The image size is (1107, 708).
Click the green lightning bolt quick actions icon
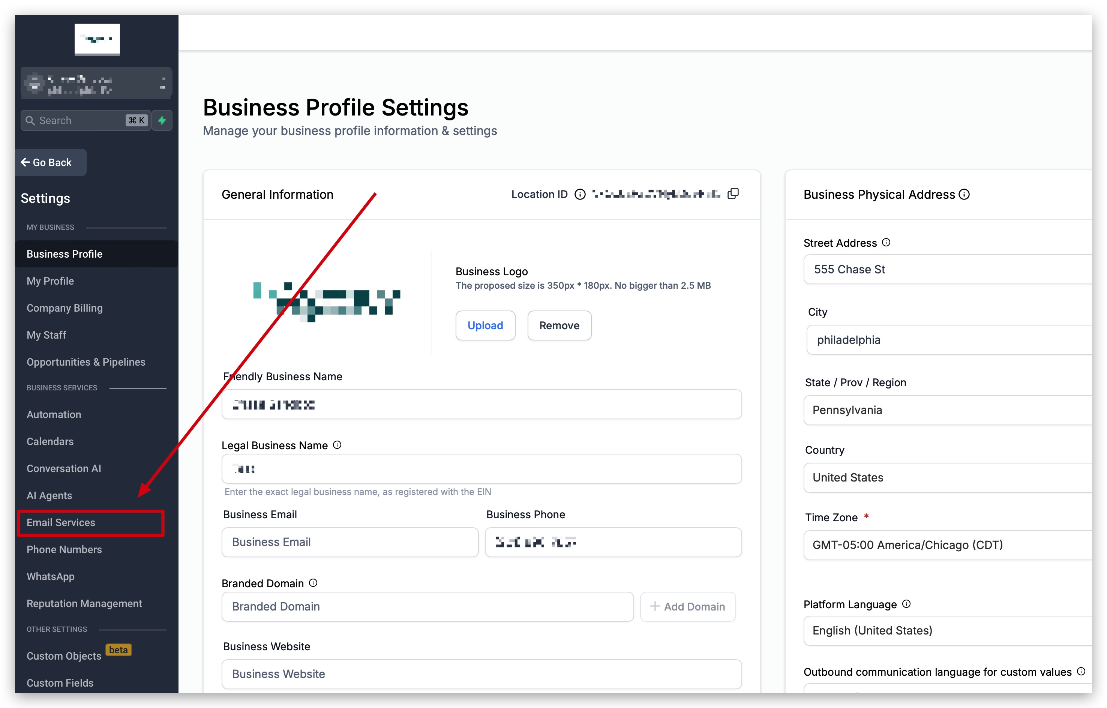click(x=162, y=120)
